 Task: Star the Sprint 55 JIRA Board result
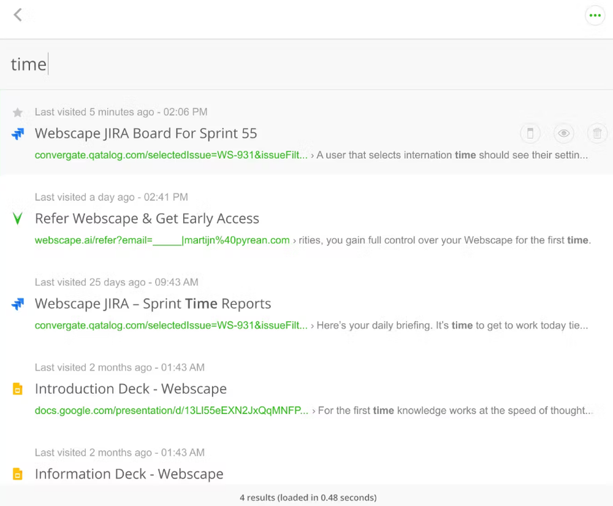coord(18,113)
